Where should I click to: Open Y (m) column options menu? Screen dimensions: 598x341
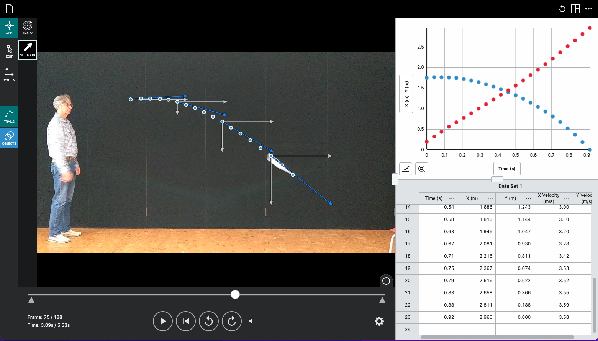click(528, 198)
